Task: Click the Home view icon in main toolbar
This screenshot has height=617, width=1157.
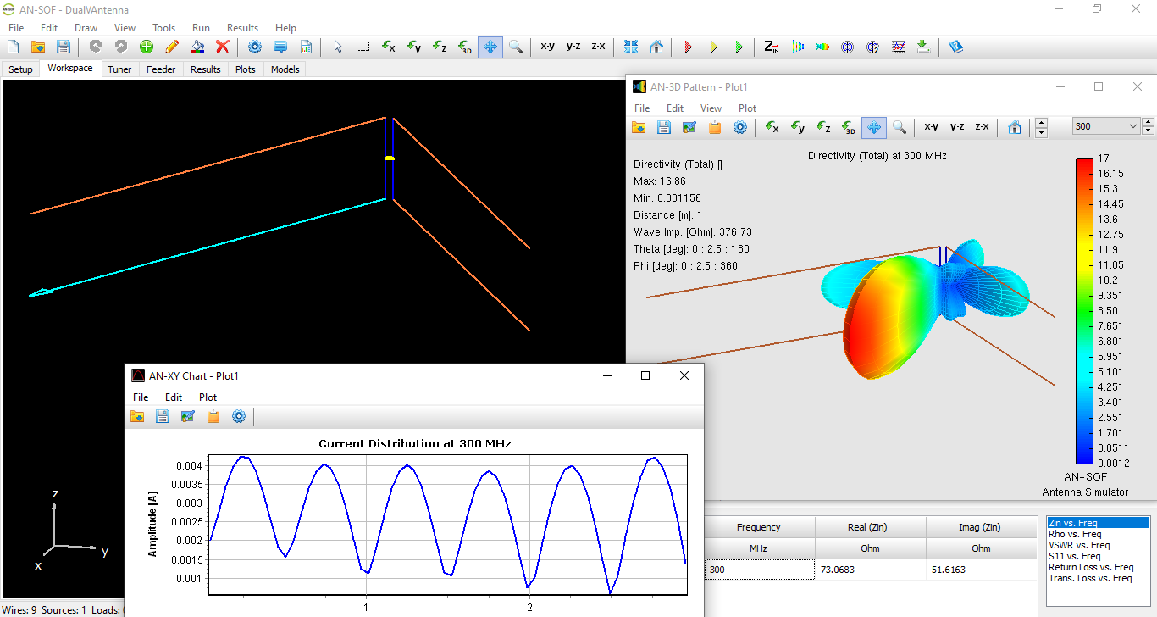Action: click(x=656, y=47)
